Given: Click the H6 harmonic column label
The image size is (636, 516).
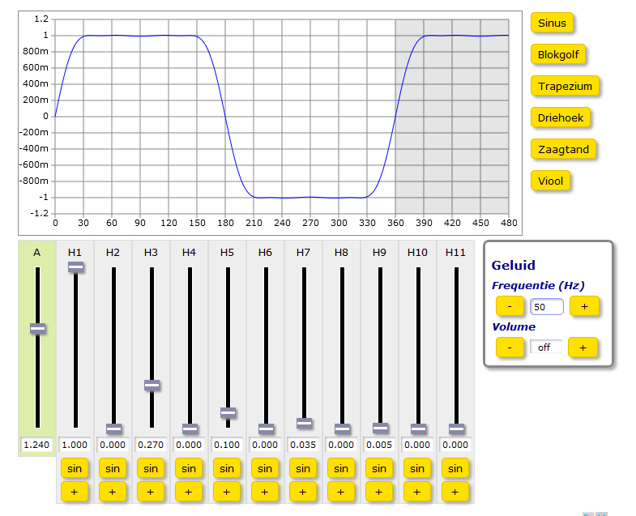Looking at the screenshot, I should (265, 252).
